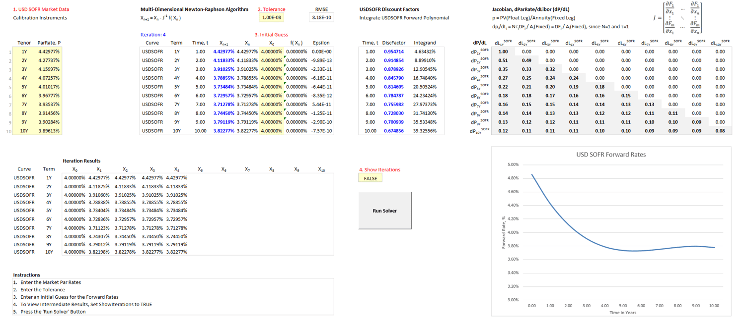Click the 'Jacobian, dParRate/dLibor (dP/dL)' heading

pyautogui.click(x=531, y=9)
